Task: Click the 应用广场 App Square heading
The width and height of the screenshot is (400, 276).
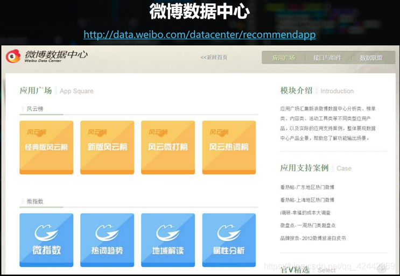Action: coord(57,90)
